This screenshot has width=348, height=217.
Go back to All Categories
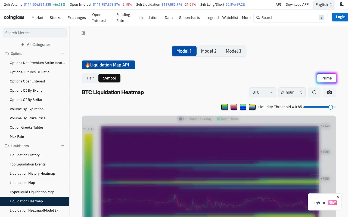tap(36, 44)
